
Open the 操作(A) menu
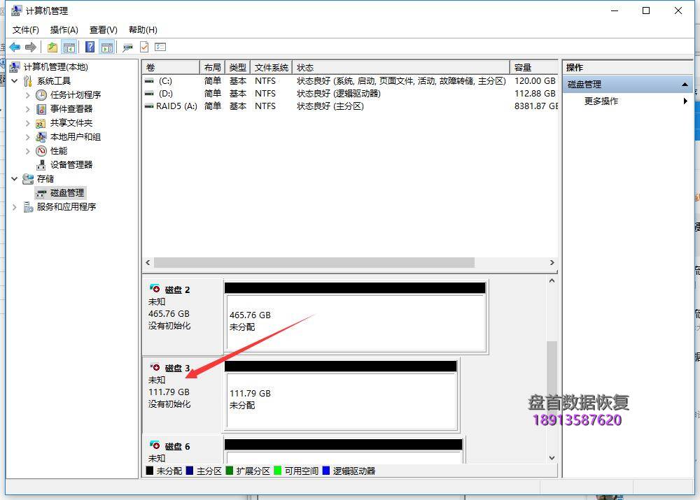pos(64,29)
